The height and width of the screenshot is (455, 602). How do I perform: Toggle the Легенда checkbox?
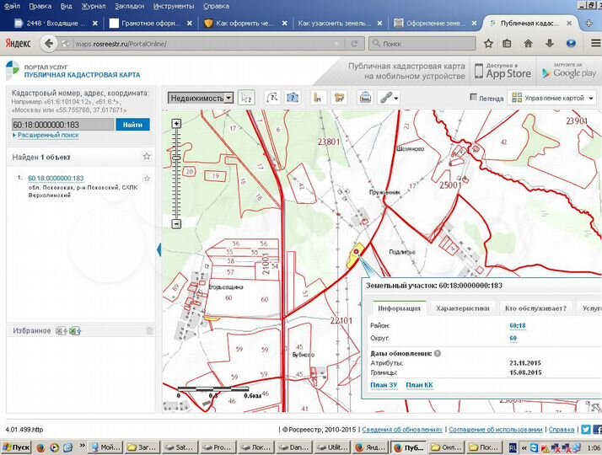point(474,98)
